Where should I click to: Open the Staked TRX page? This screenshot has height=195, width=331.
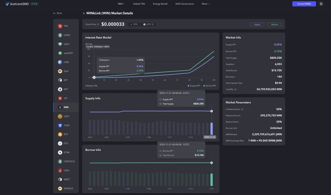coord(139,4)
